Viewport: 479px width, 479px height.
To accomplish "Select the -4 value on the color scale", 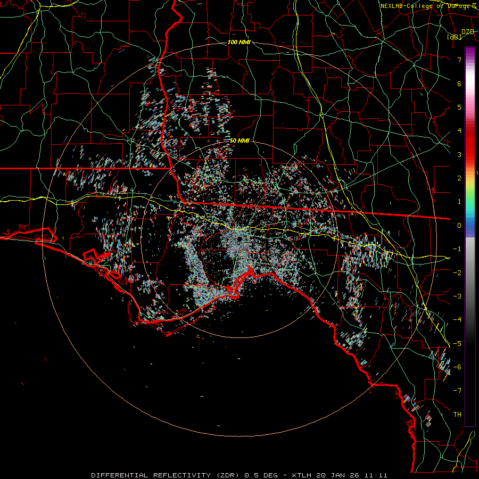I will (457, 320).
